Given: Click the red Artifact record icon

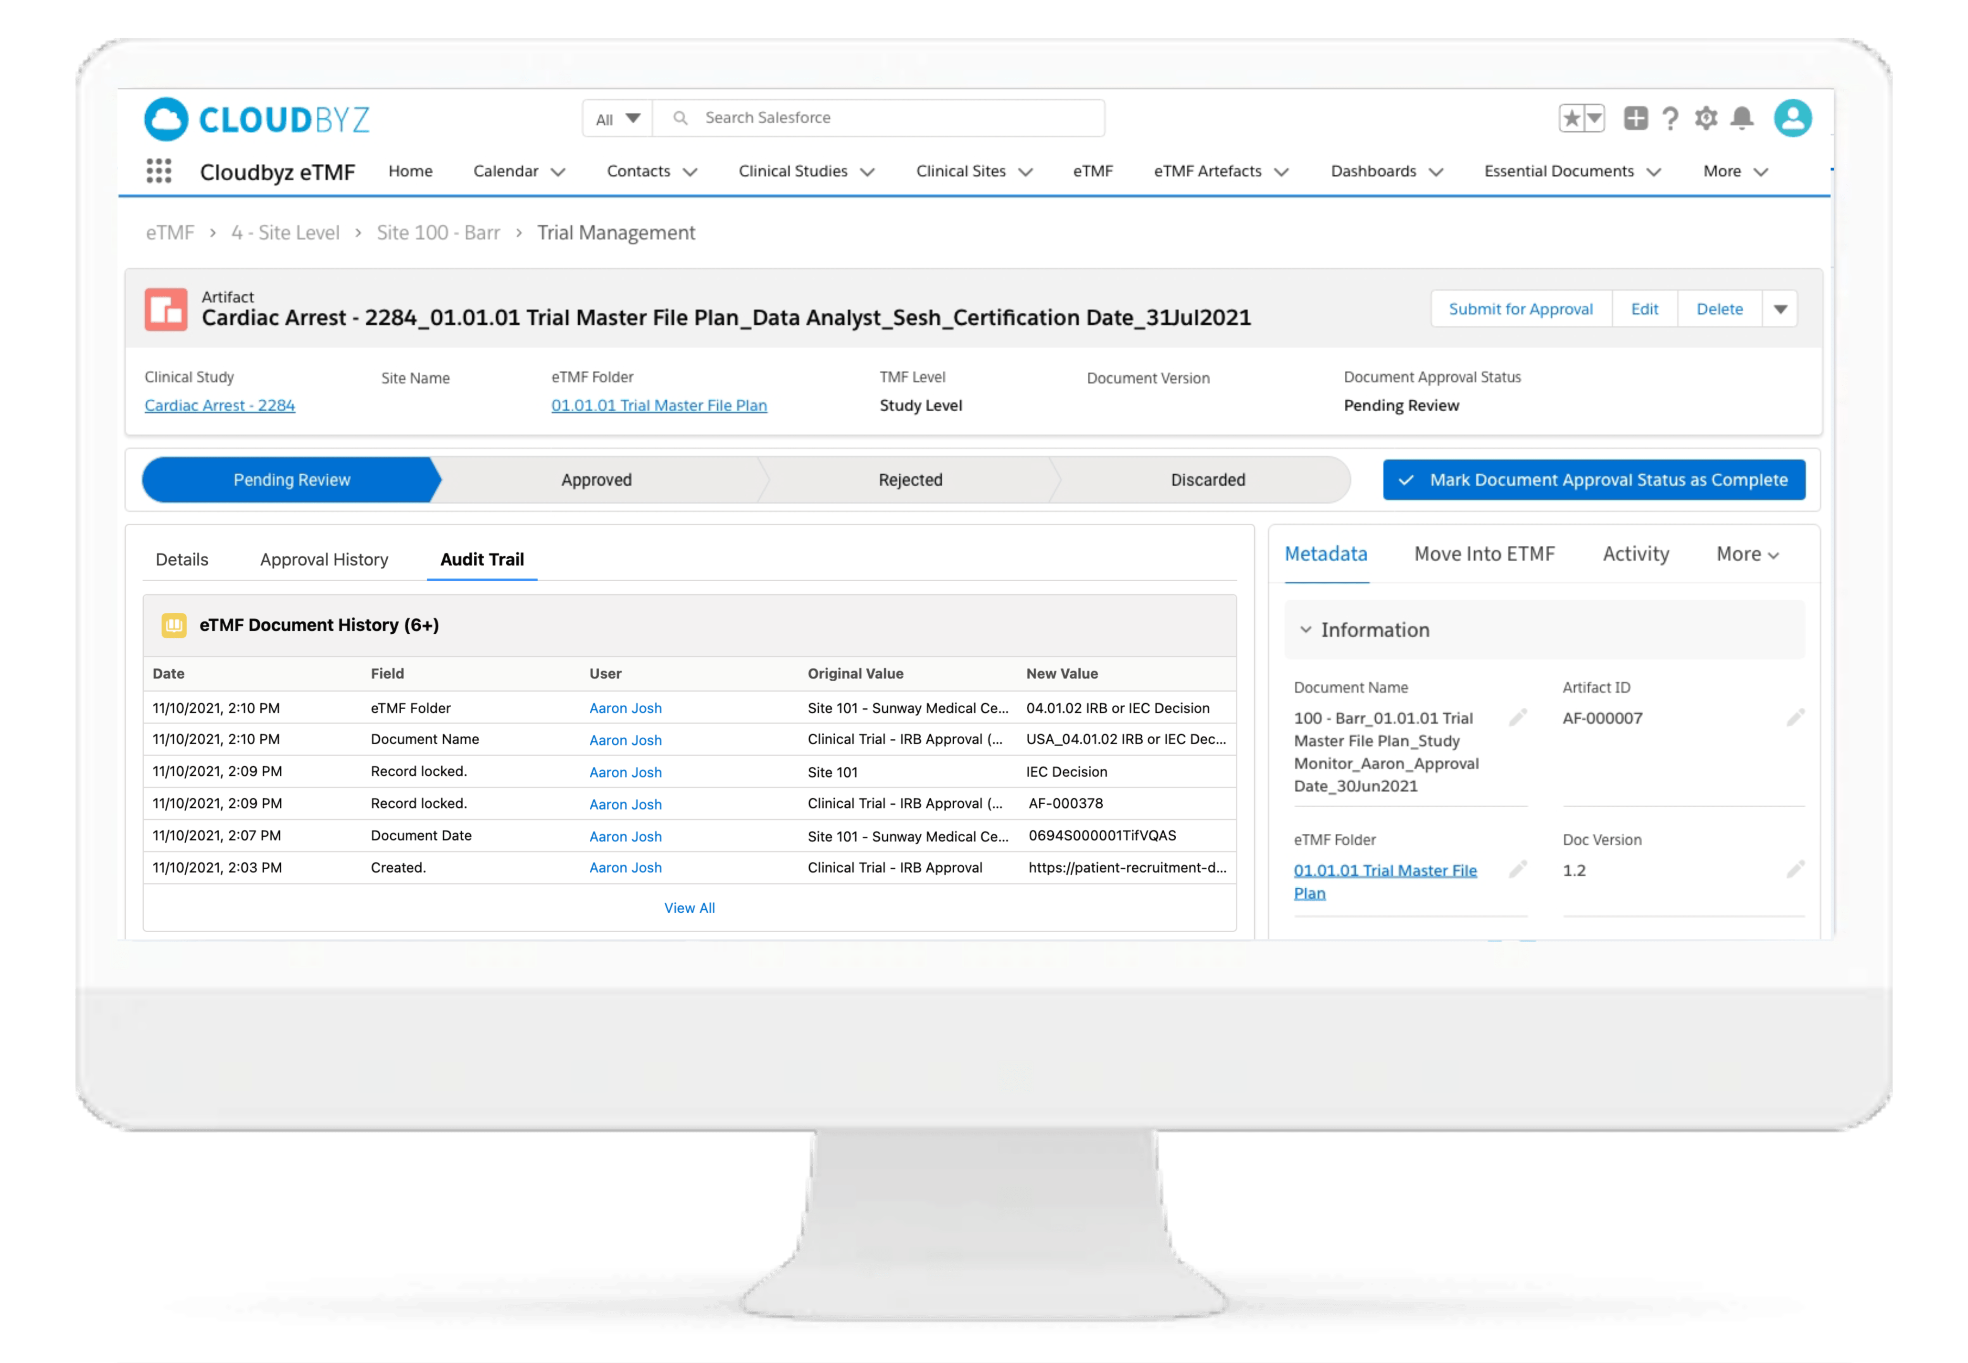Looking at the screenshot, I should (x=166, y=309).
